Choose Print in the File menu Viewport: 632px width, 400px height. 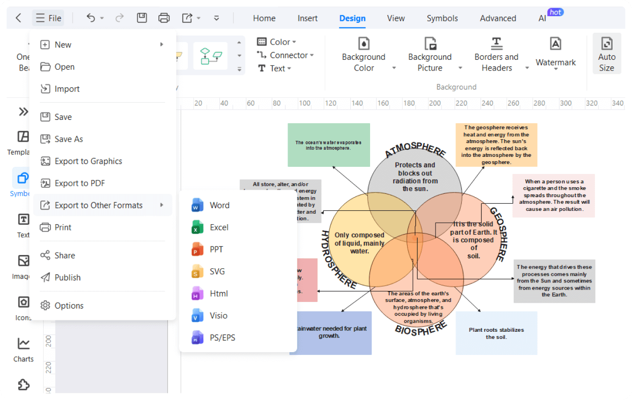coord(102,227)
